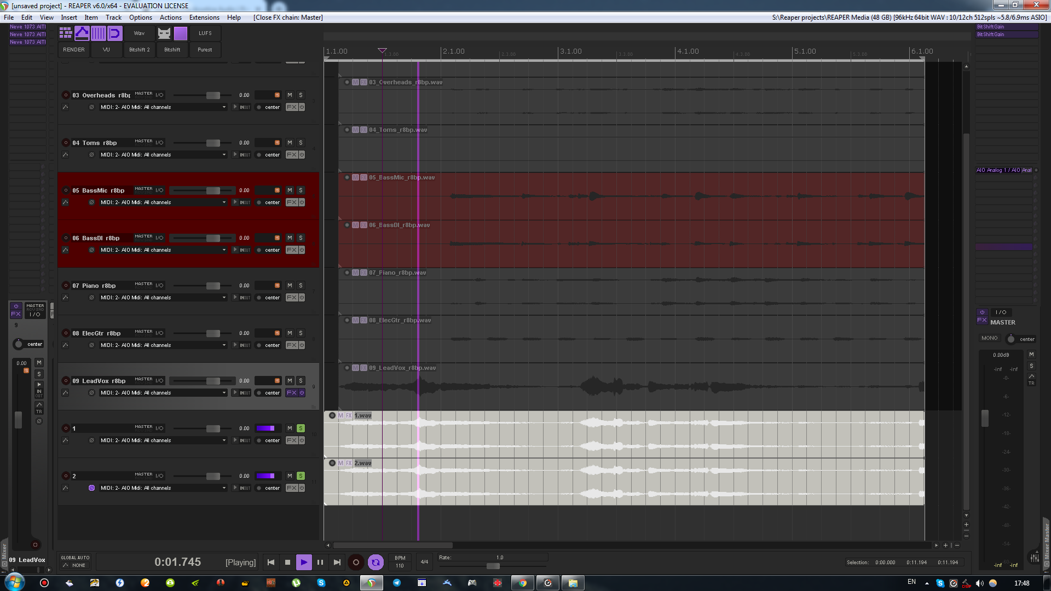This screenshot has height=591, width=1051.
Task: Open FX chain for 07 Piano track
Action: coord(292,298)
